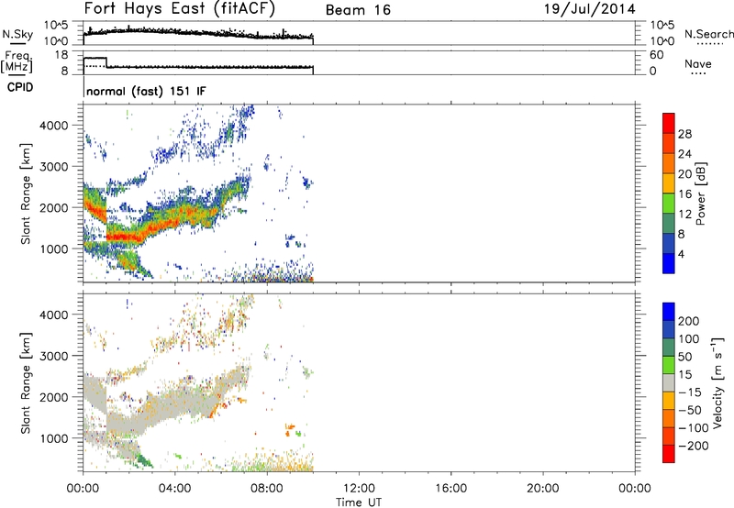
Task: Click the 'Nave' legend label
Action: point(698,63)
